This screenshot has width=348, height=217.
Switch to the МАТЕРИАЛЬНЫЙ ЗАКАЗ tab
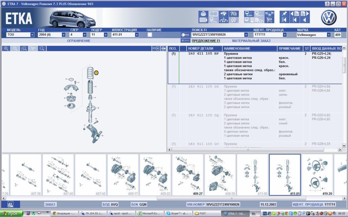point(251,41)
